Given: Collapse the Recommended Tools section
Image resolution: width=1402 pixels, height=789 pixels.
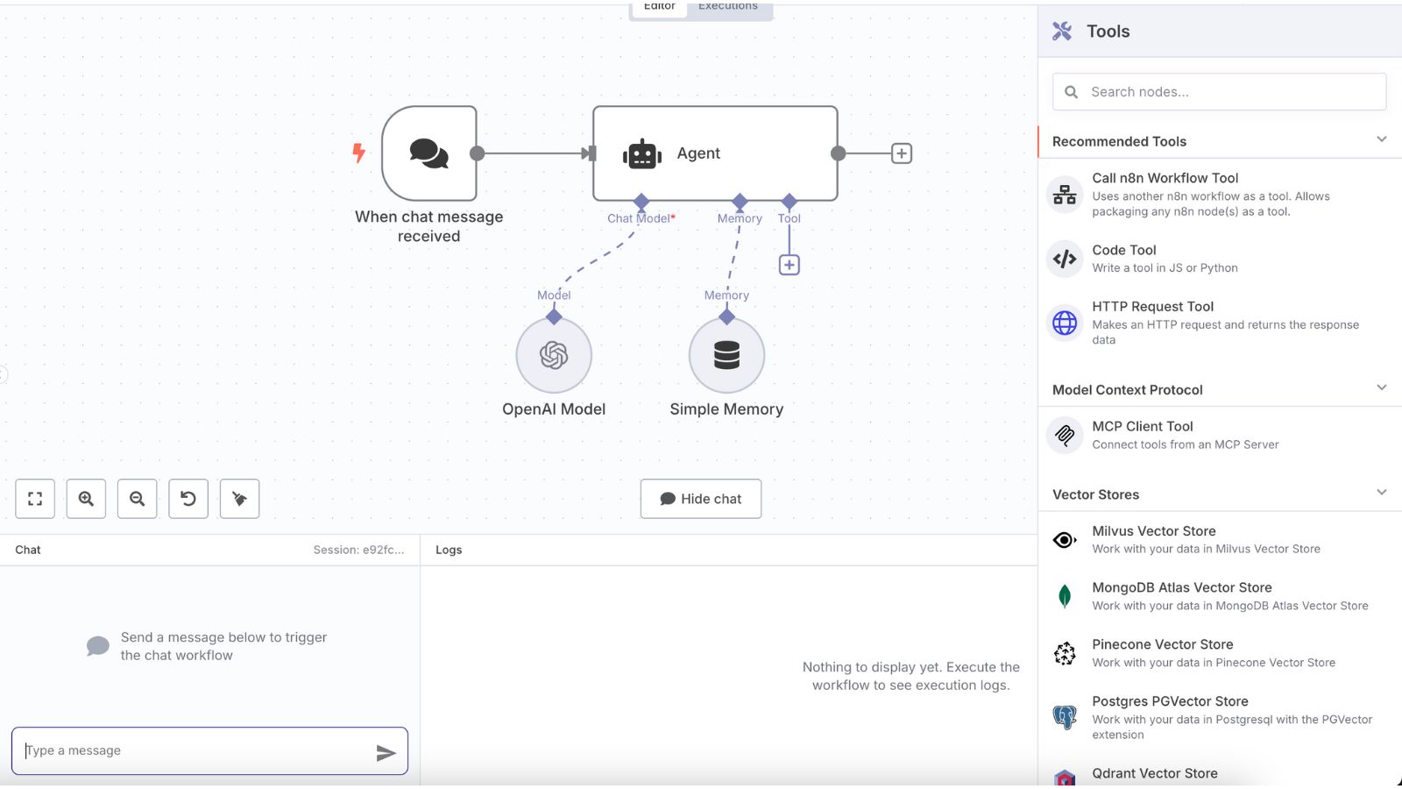Looking at the screenshot, I should point(1382,139).
